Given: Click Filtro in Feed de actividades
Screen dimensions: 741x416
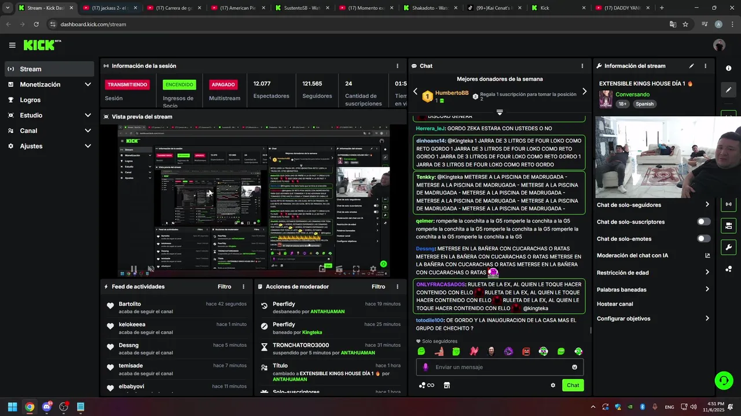Looking at the screenshot, I should tap(224, 287).
